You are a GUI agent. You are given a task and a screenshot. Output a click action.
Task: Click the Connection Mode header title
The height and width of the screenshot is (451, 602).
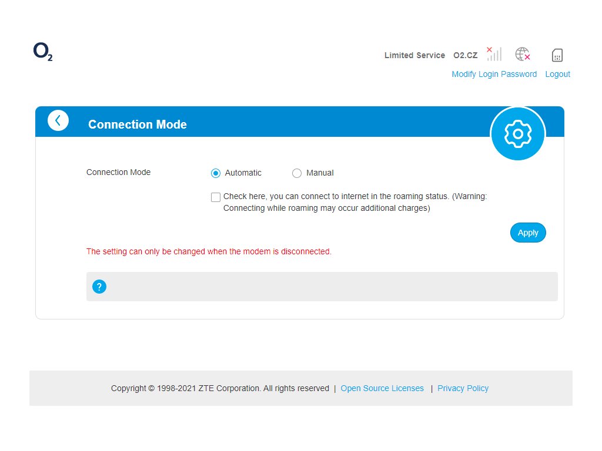(138, 124)
